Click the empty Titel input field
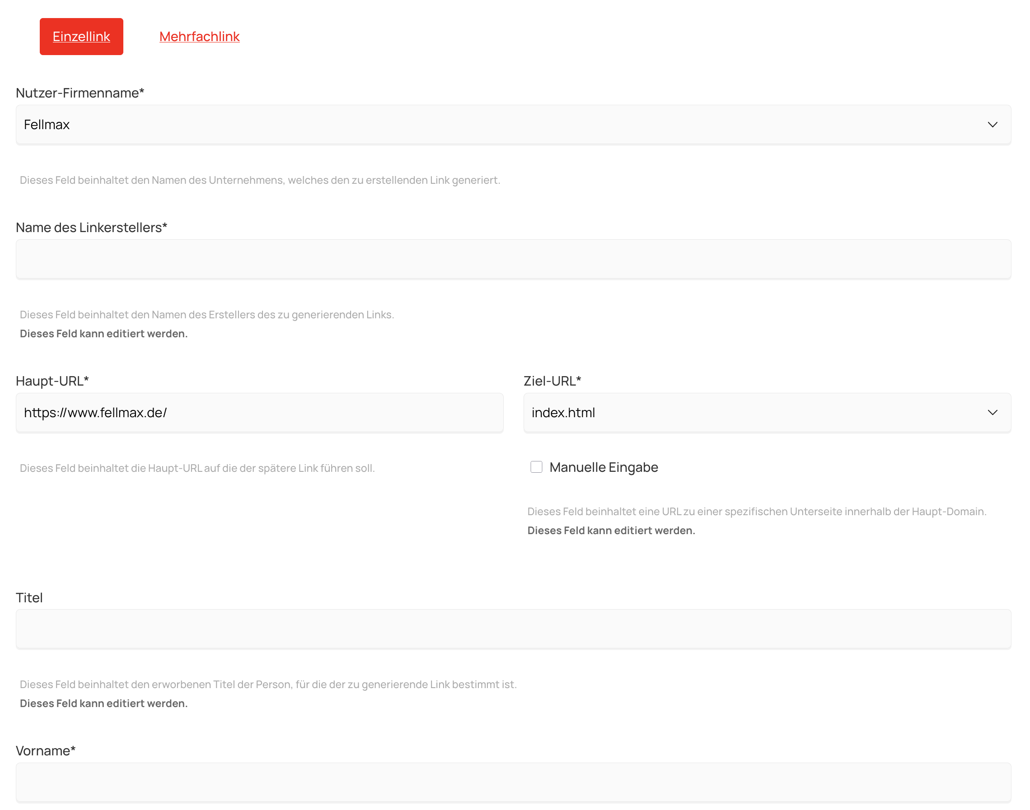This screenshot has height=810, width=1030. click(x=513, y=629)
